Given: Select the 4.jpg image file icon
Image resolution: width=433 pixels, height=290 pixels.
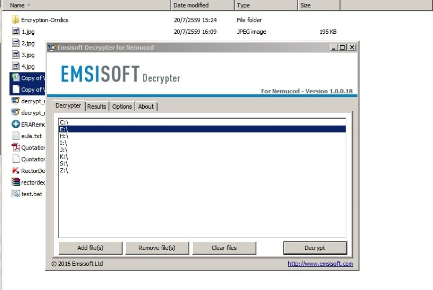Looking at the screenshot, I should (16, 66).
